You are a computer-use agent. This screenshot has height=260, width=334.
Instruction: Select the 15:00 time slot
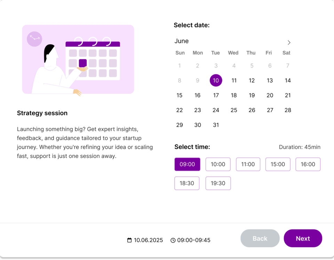pos(278,164)
